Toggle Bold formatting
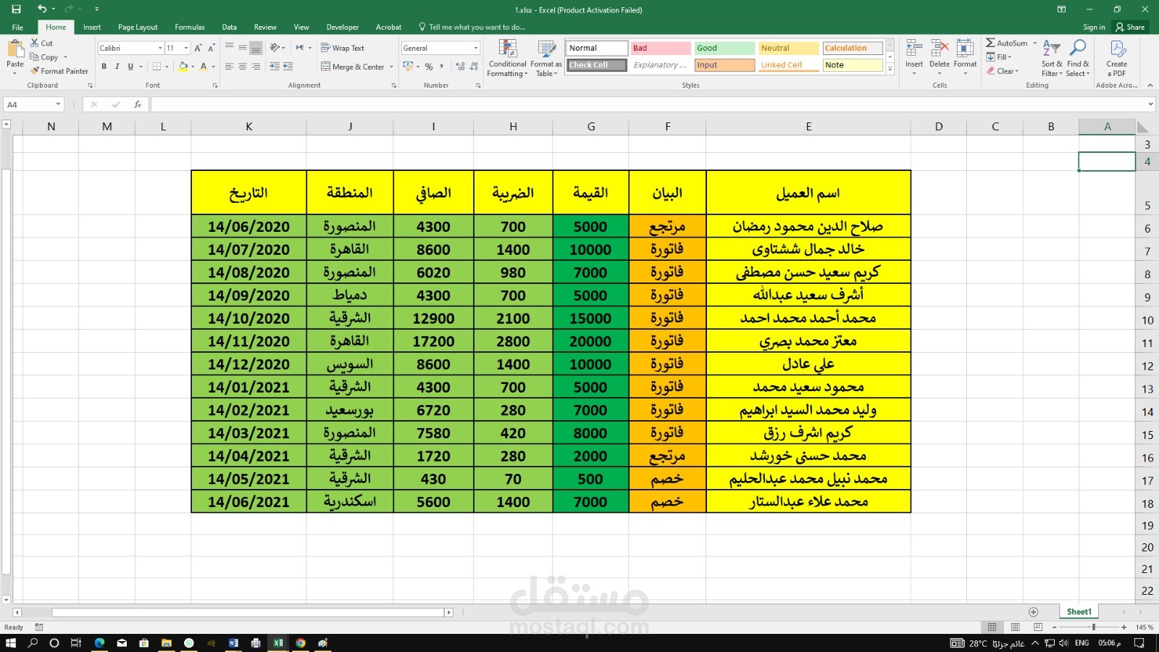 [x=104, y=67]
